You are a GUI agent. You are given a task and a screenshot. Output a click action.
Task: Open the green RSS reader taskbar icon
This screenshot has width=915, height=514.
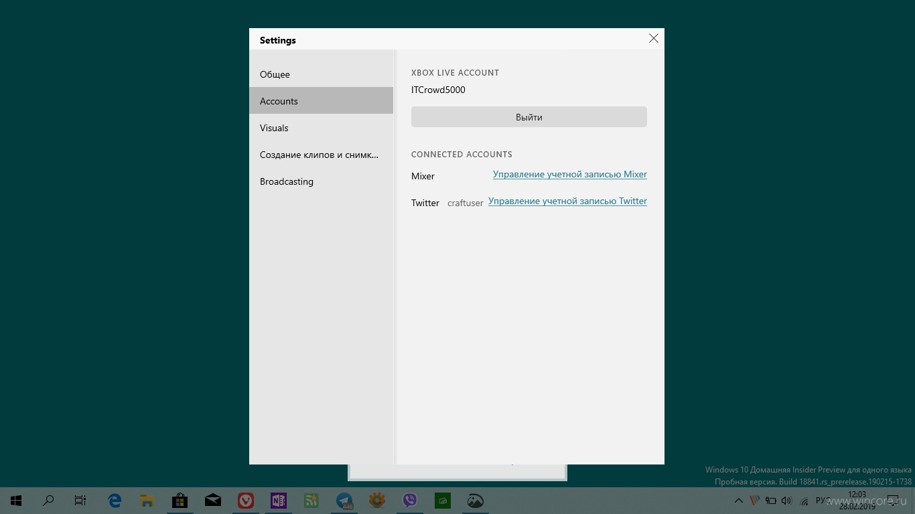pyautogui.click(x=311, y=501)
